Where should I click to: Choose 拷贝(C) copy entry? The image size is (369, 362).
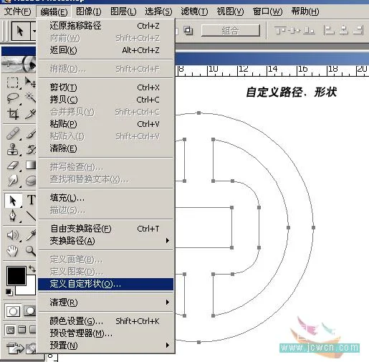point(105,100)
